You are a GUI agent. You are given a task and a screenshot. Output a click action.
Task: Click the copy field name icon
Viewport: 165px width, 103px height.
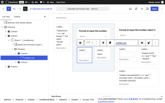click(x=110, y=43)
